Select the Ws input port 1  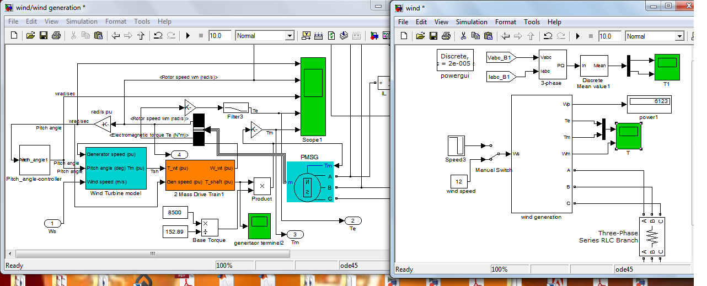[x=52, y=223]
